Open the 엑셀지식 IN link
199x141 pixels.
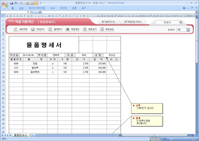108,22
